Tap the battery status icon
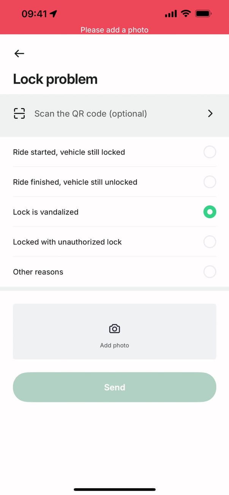The image size is (229, 495). [203, 14]
